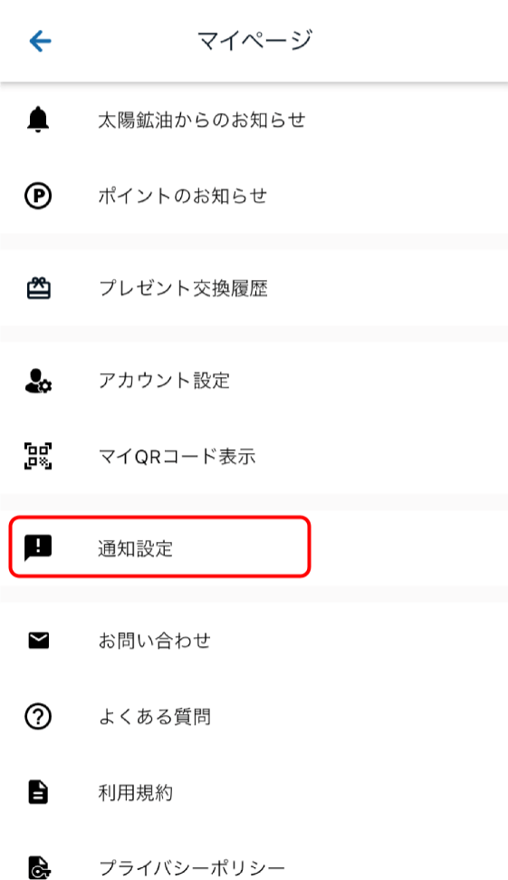Open よくある質問
This screenshot has width=508, height=880.
pyautogui.click(x=254, y=716)
